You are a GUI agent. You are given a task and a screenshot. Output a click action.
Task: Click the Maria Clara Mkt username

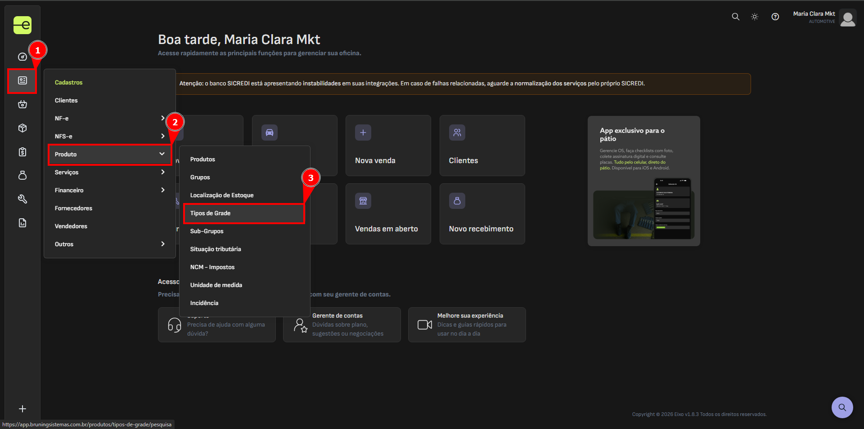pyautogui.click(x=814, y=14)
